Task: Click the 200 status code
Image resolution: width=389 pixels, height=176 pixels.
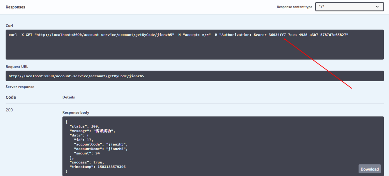Action: [x=9, y=110]
